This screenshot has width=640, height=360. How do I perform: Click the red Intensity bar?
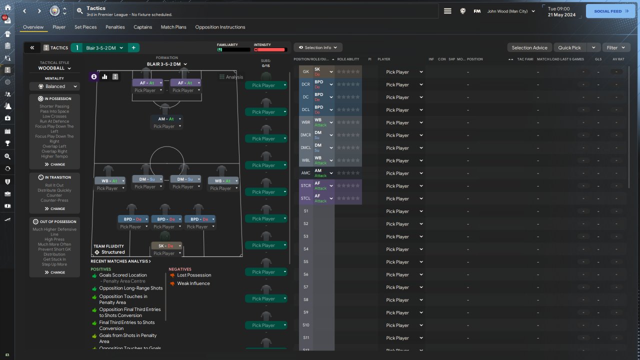(x=270, y=49)
